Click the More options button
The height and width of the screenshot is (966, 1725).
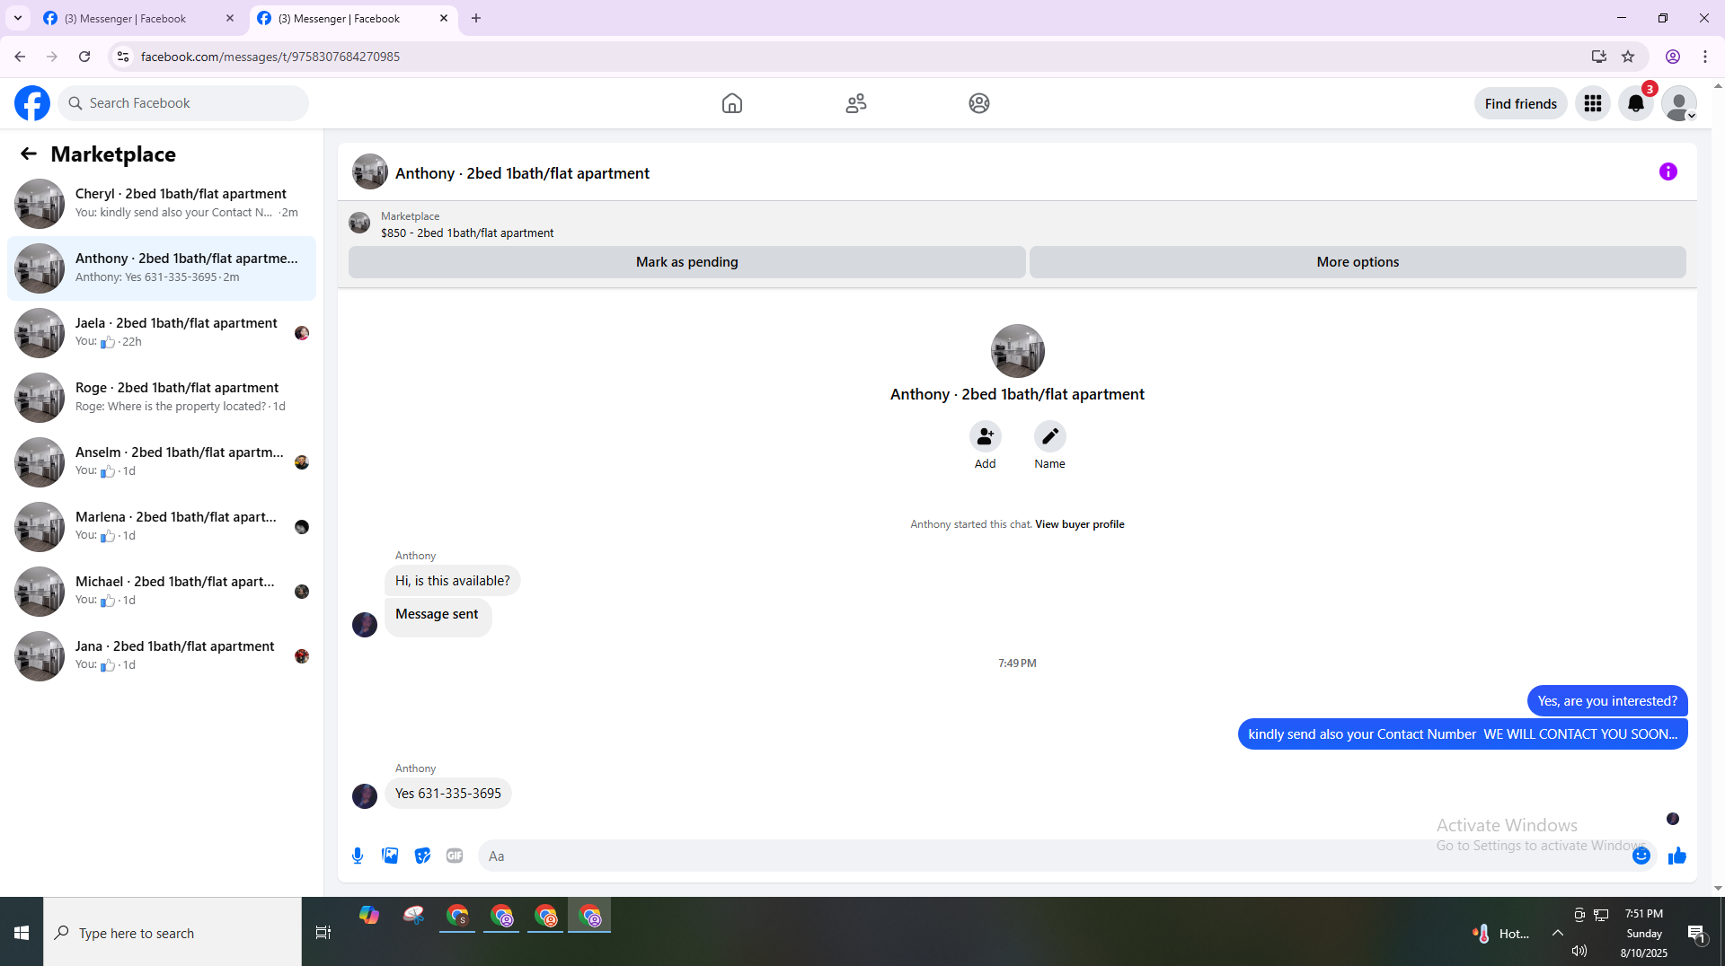click(x=1358, y=262)
